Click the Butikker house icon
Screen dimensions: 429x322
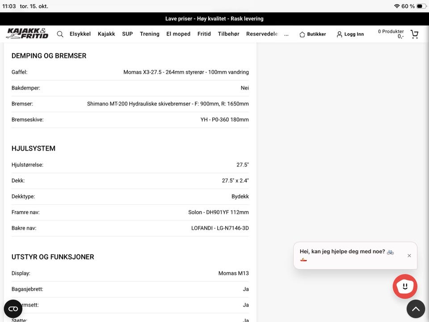coord(302,34)
